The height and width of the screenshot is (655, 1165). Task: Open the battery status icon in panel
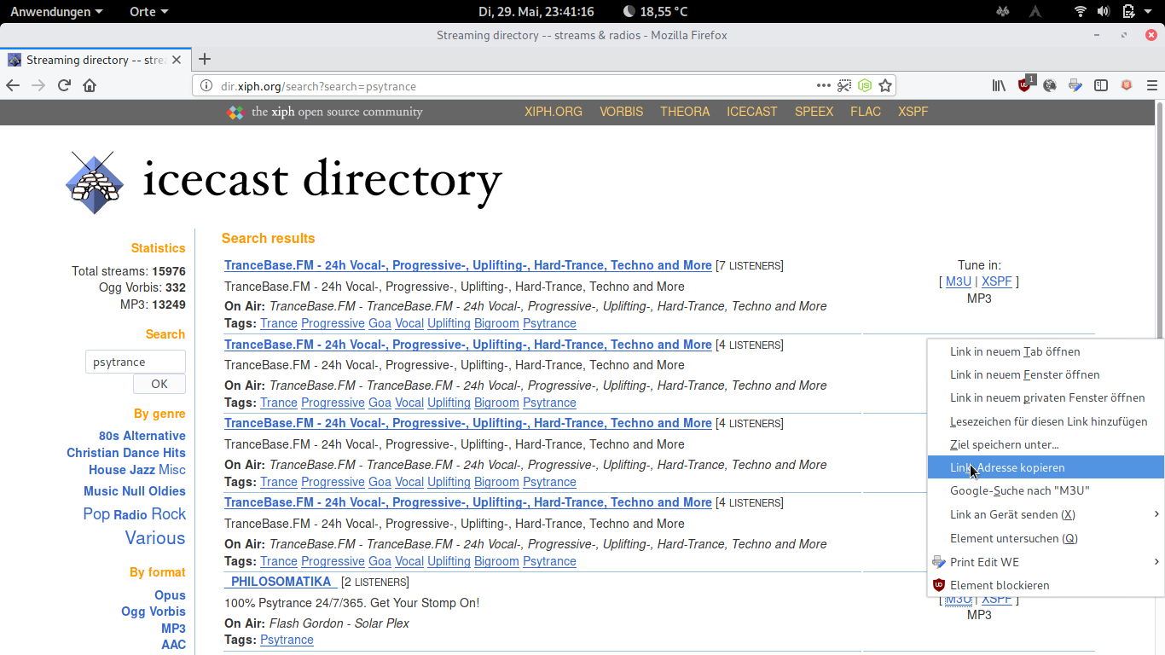coord(1127,12)
